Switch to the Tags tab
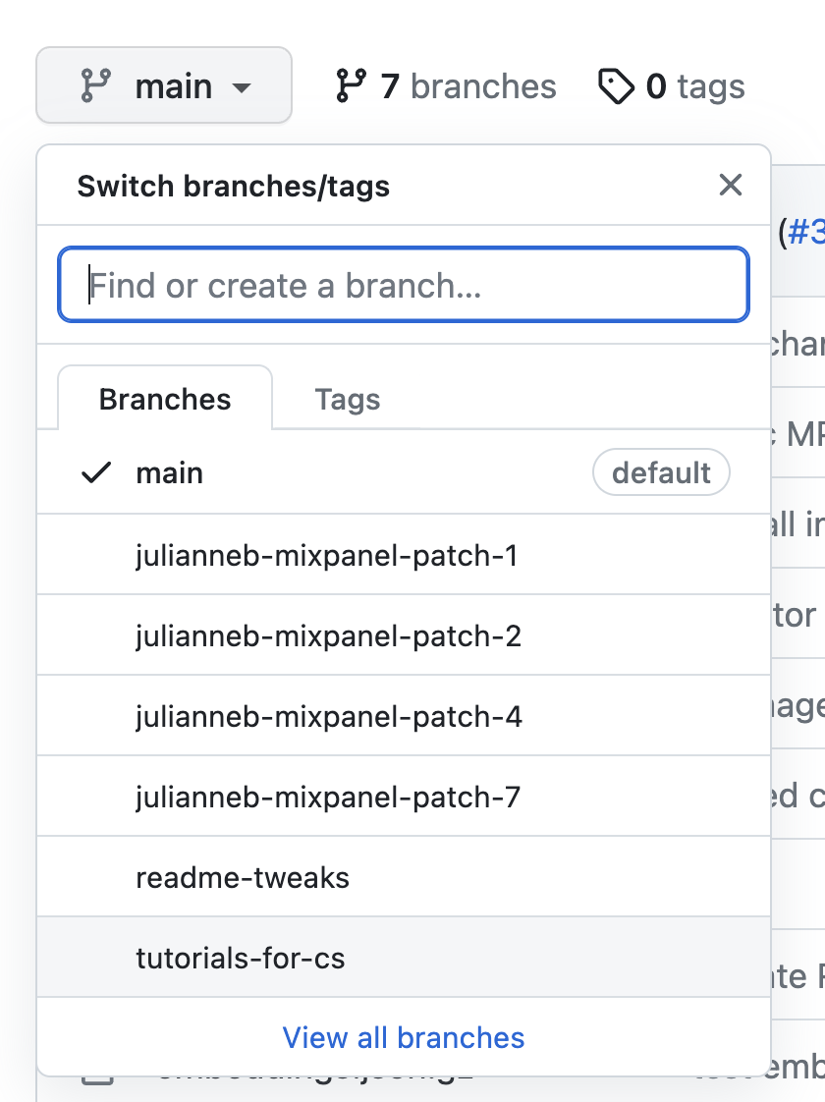 pos(347,399)
